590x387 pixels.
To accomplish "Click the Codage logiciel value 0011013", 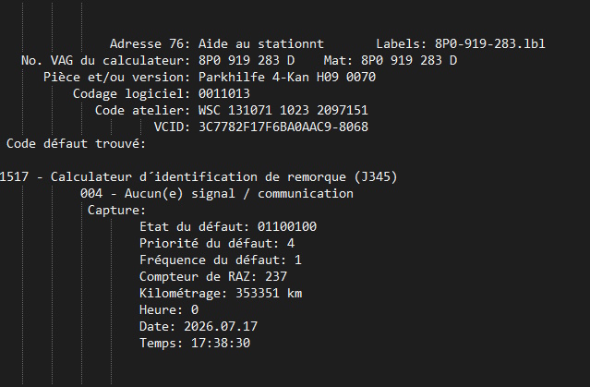I will pos(224,93).
